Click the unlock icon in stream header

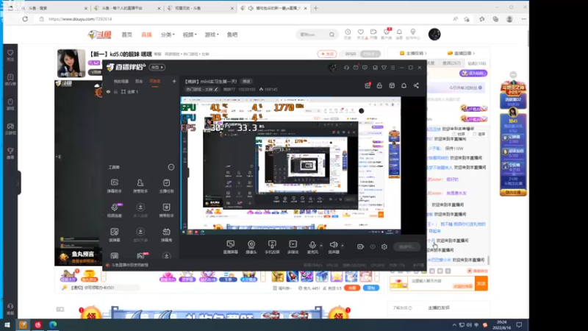coord(379,85)
